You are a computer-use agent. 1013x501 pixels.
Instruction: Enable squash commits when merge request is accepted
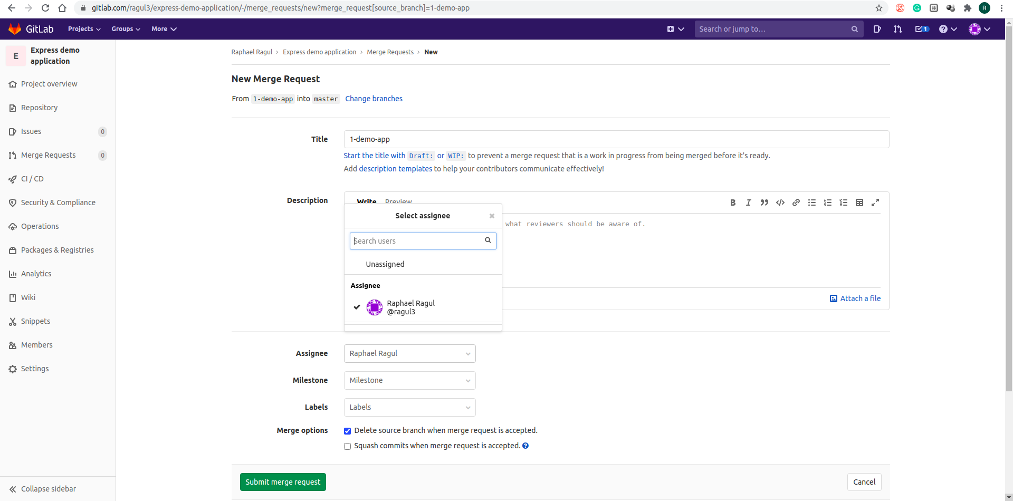(347, 446)
